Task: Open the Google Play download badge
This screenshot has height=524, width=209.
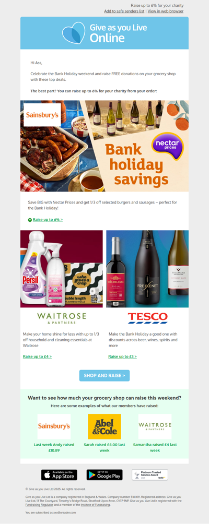Action: (x=104, y=475)
